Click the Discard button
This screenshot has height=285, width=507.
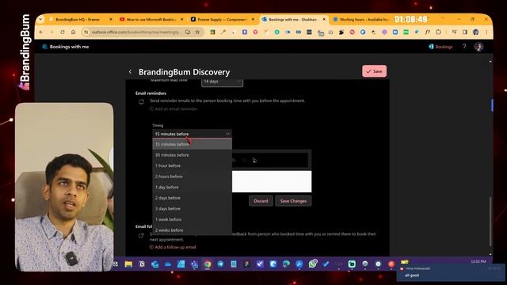click(x=261, y=201)
